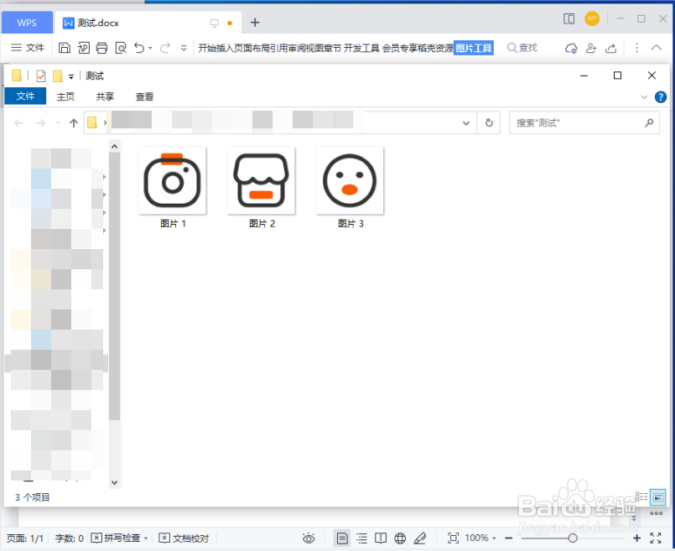
Task: Click the Explorer search magnifier icon
Action: click(x=649, y=123)
